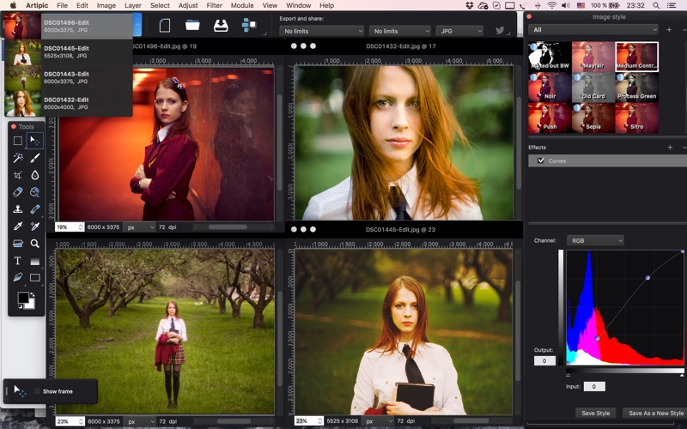Viewport: 687px width, 429px height.
Task: Click the curves Input value field
Action: tap(594, 387)
